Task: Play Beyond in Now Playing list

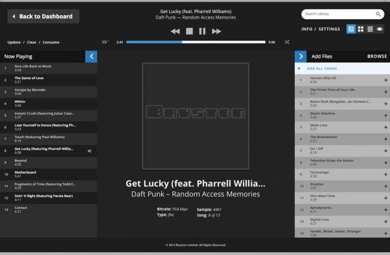Action: coord(48,162)
